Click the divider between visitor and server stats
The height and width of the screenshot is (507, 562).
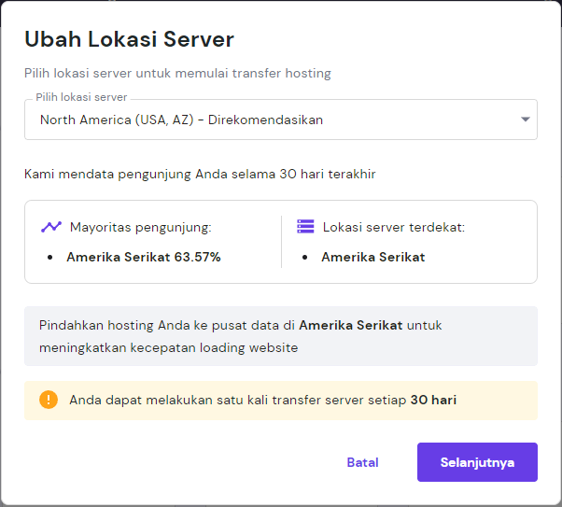pyautogui.click(x=281, y=242)
